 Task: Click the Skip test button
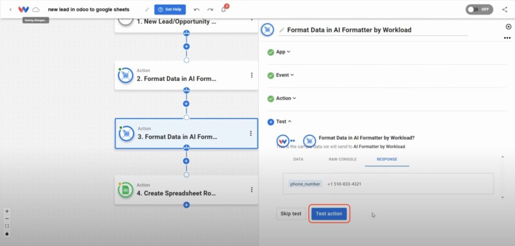click(291, 214)
